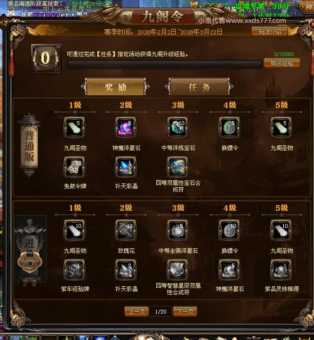The image size is (314, 340).
Task: Click the 四等智慧星辰双属性合成符 icon
Action: pos(177,270)
